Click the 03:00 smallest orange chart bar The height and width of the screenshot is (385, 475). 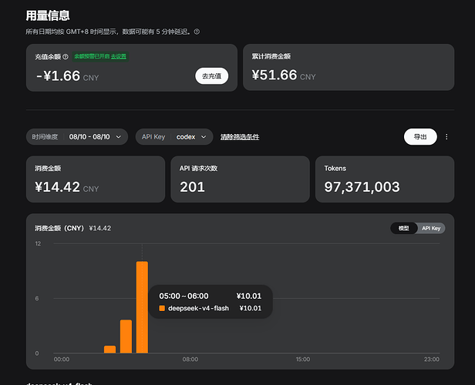110,350
